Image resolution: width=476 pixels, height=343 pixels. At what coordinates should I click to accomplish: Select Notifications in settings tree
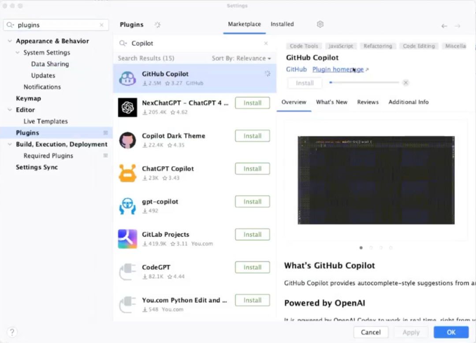point(42,87)
